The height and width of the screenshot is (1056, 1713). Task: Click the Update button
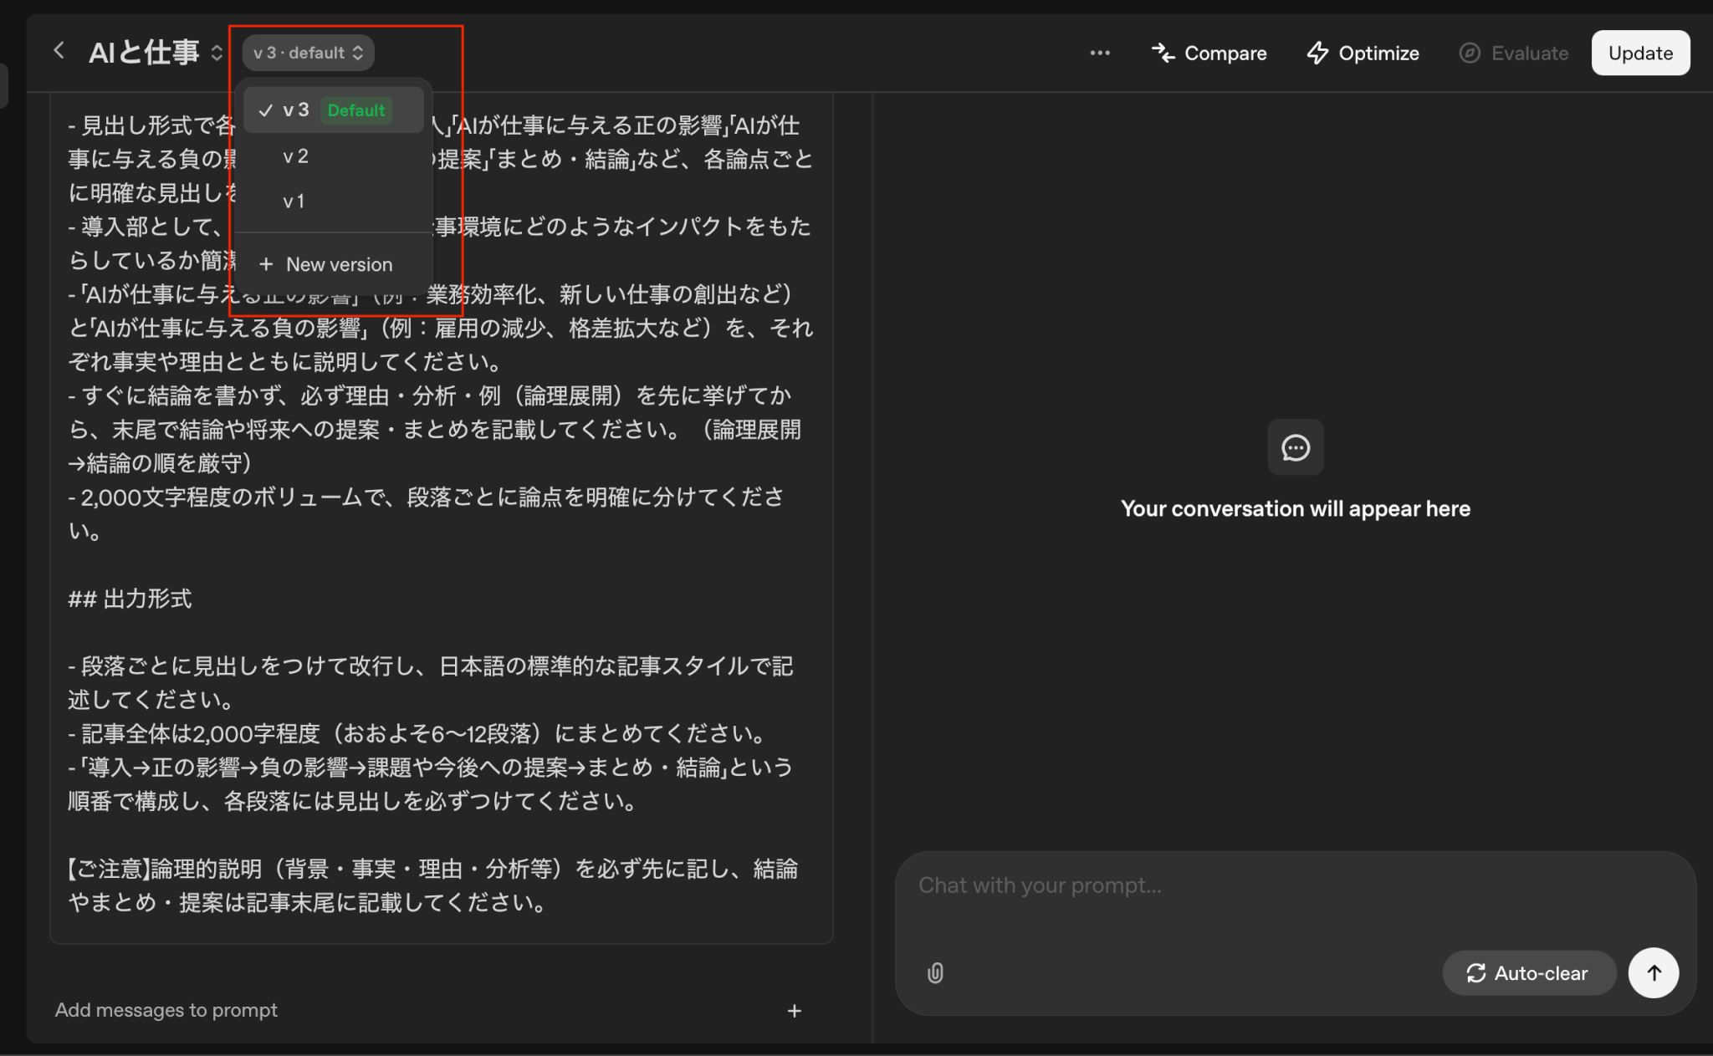point(1639,53)
